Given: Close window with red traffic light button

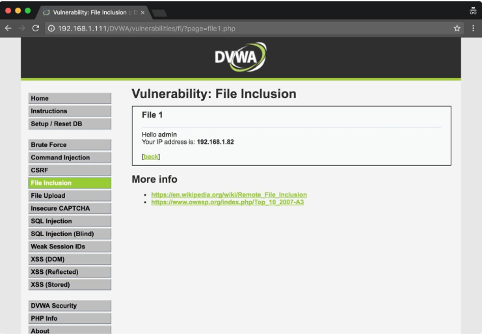Looking at the screenshot, I should (8, 11).
